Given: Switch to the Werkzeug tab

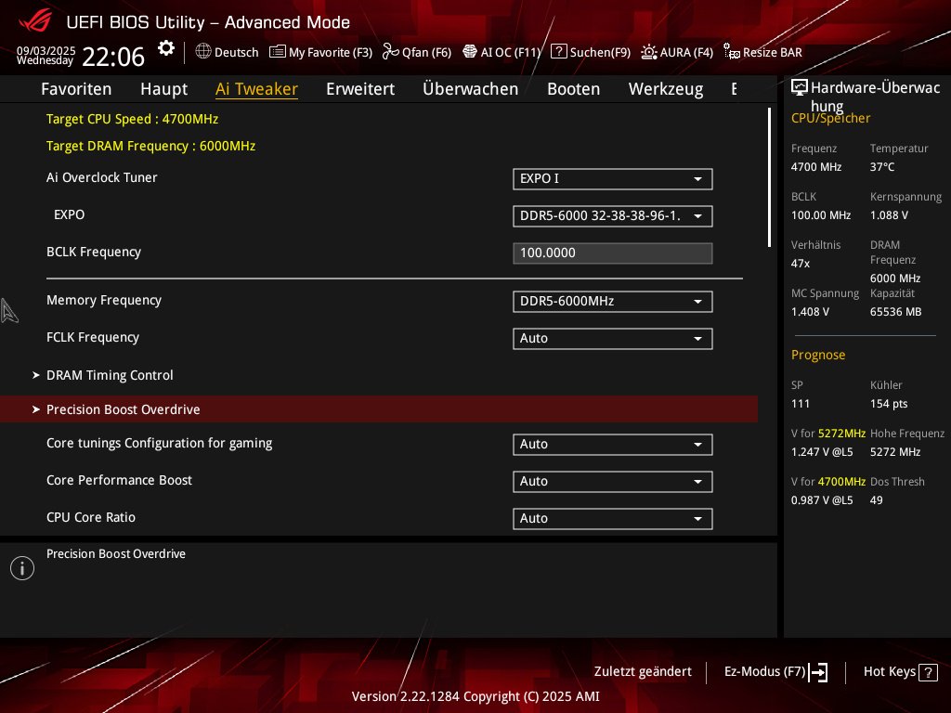Looking at the screenshot, I should coord(666,89).
